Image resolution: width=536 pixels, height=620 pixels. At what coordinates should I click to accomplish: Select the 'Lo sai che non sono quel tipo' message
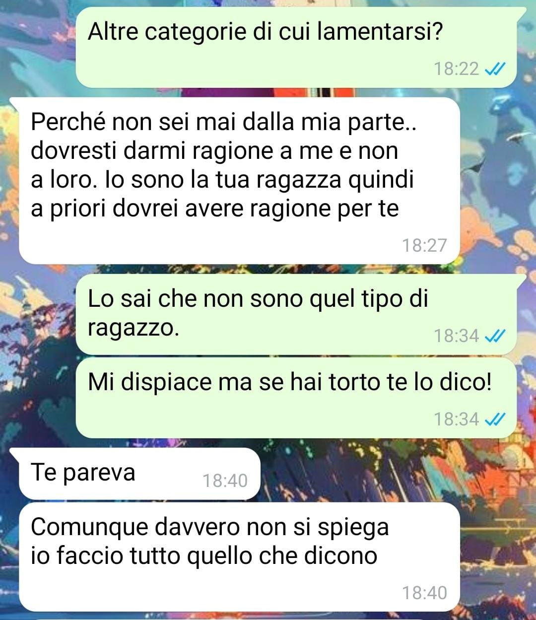(296, 314)
